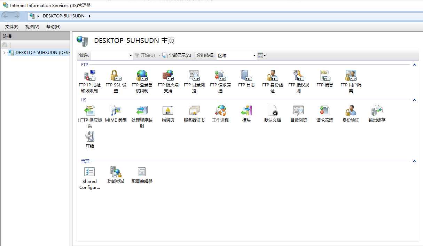This screenshot has height=246, width=423.
Task: Open 工作进程 feature
Action: point(220,114)
